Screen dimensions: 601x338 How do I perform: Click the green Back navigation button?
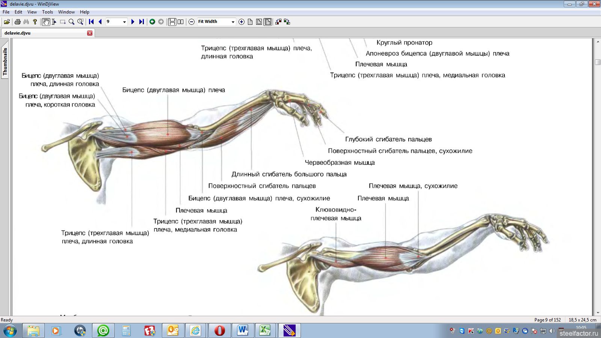point(152,22)
